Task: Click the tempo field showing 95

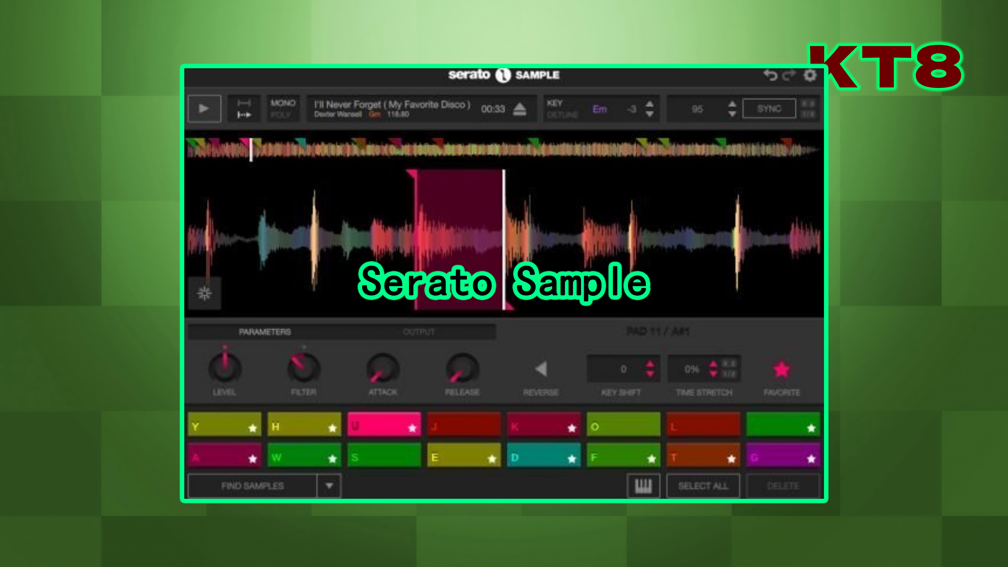Action: tap(697, 109)
